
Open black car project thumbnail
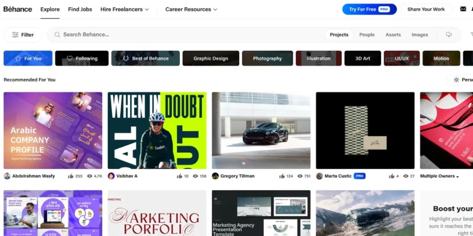[261, 130]
